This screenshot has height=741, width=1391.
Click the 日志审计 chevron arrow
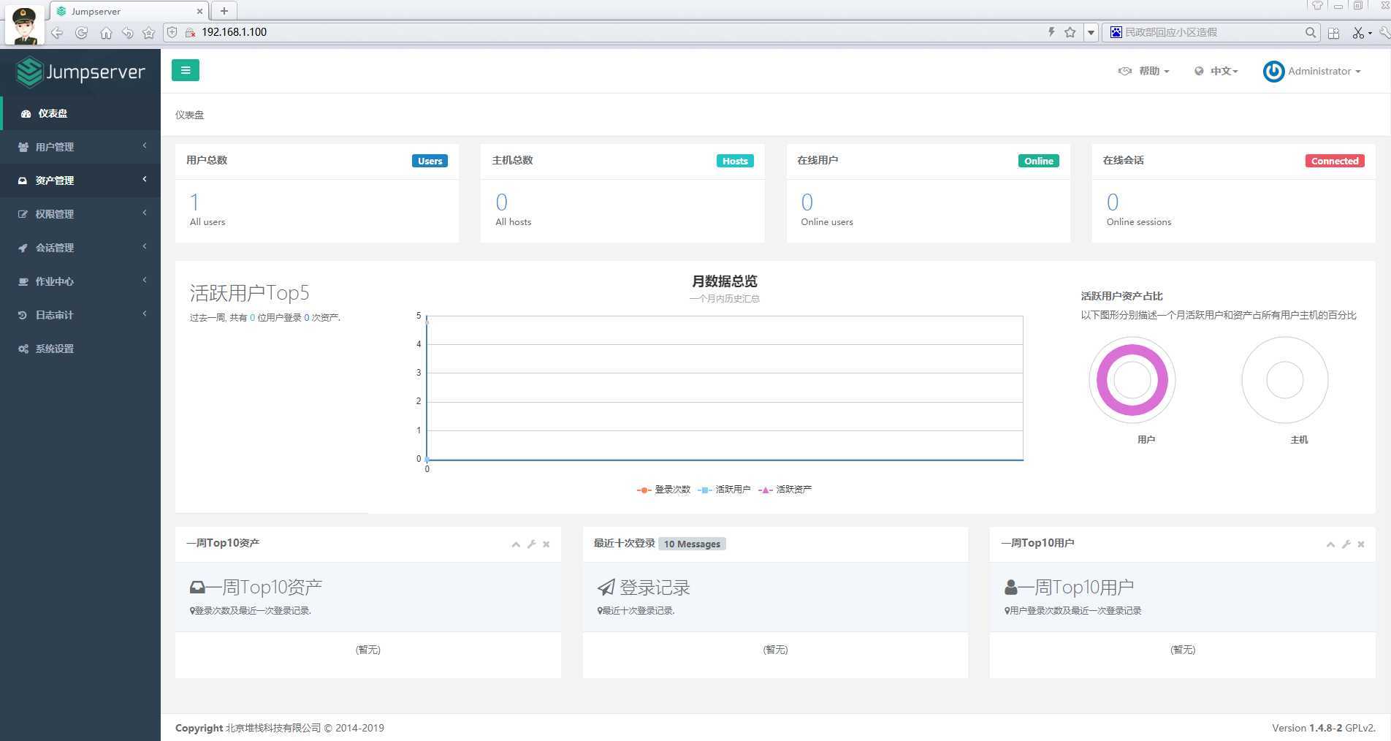coord(145,313)
